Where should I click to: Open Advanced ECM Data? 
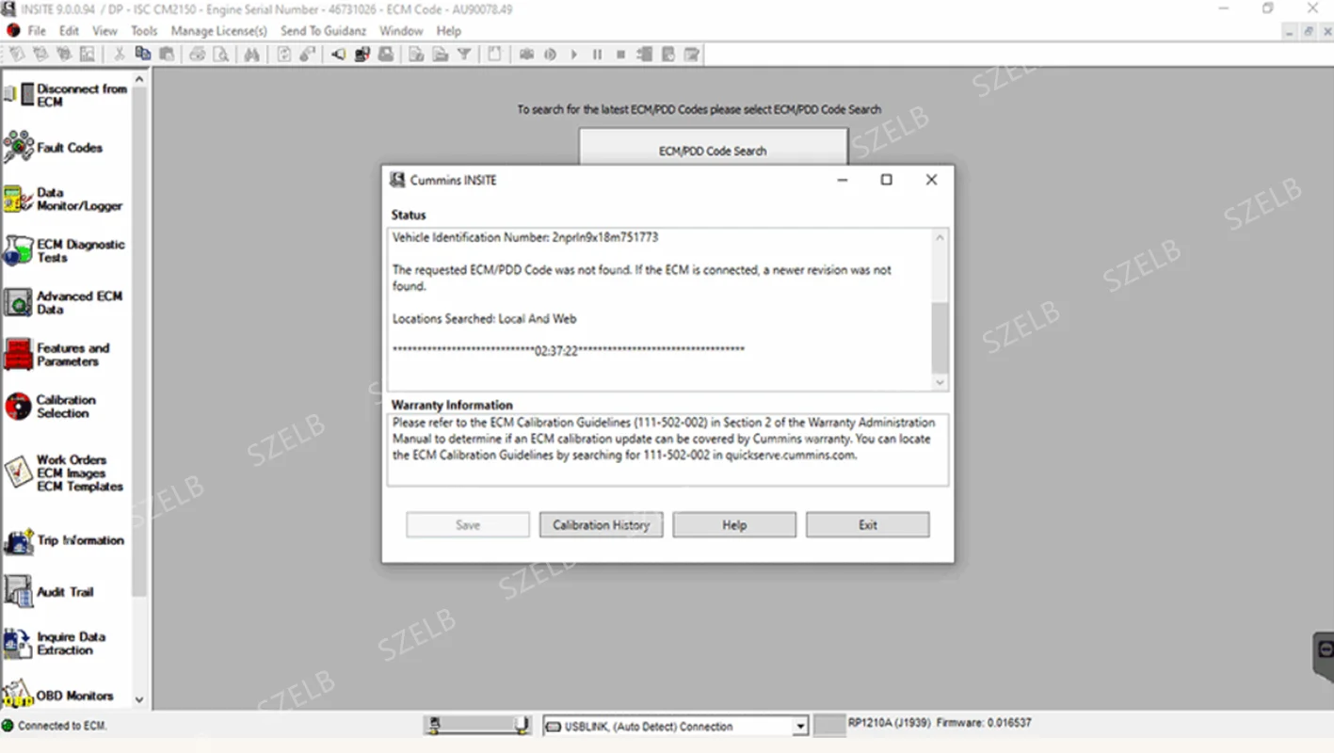click(x=63, y=302)
